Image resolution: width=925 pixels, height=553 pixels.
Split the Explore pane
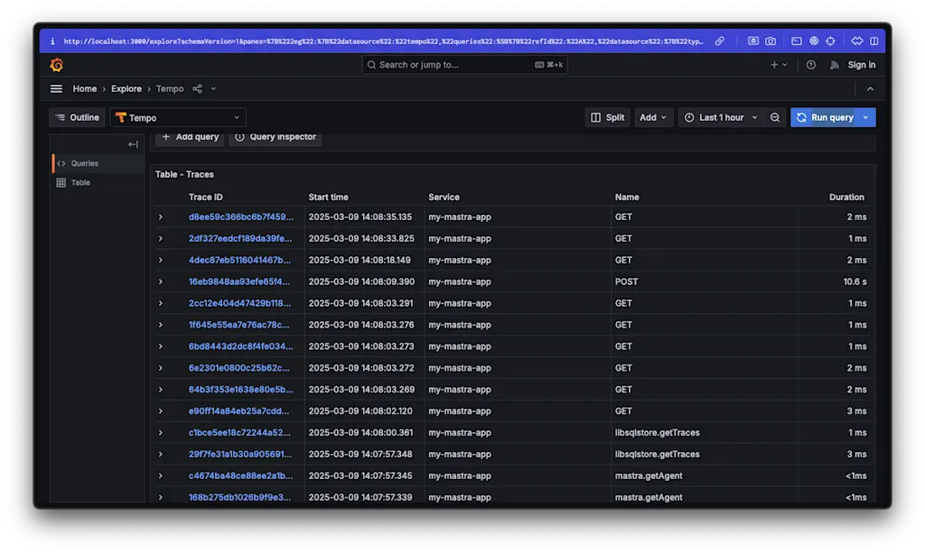(x=608, y=118)
